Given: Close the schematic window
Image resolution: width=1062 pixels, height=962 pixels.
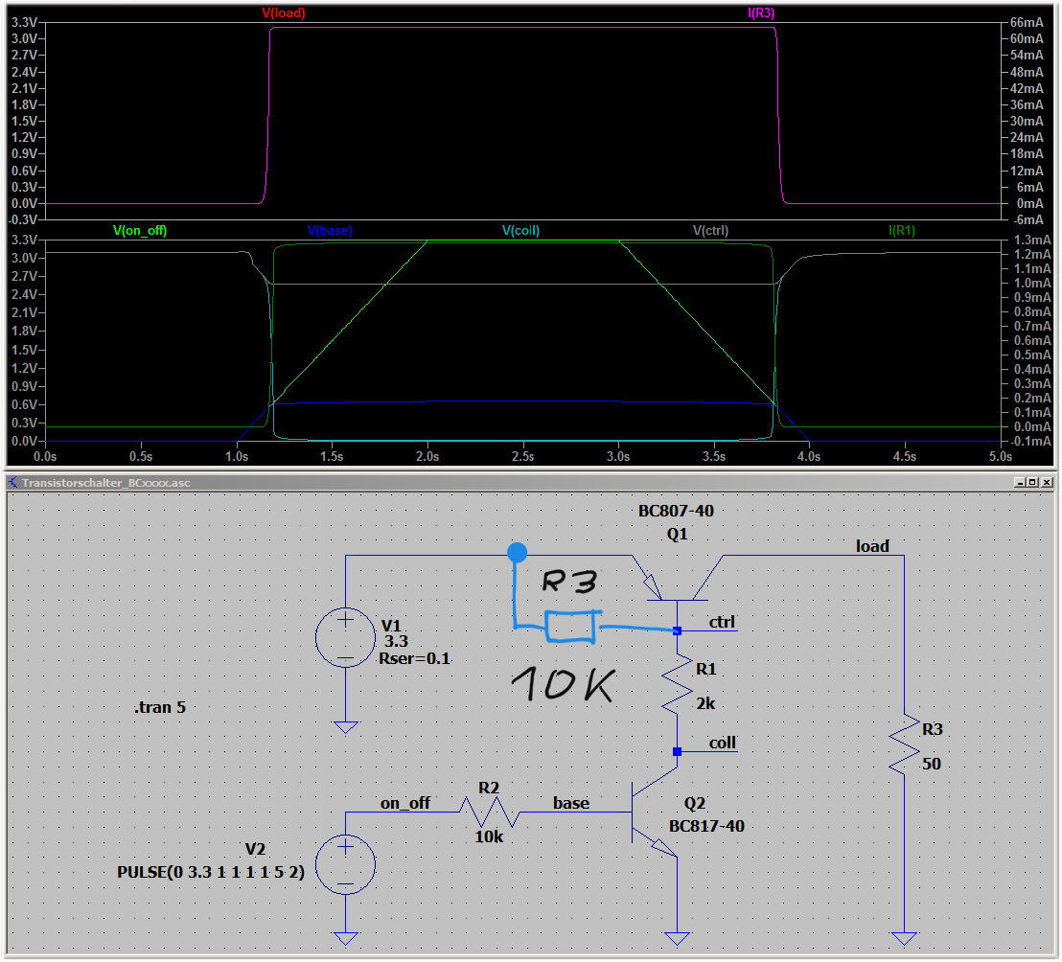Looking at the screenshot, I should [x=1047, y=482].
